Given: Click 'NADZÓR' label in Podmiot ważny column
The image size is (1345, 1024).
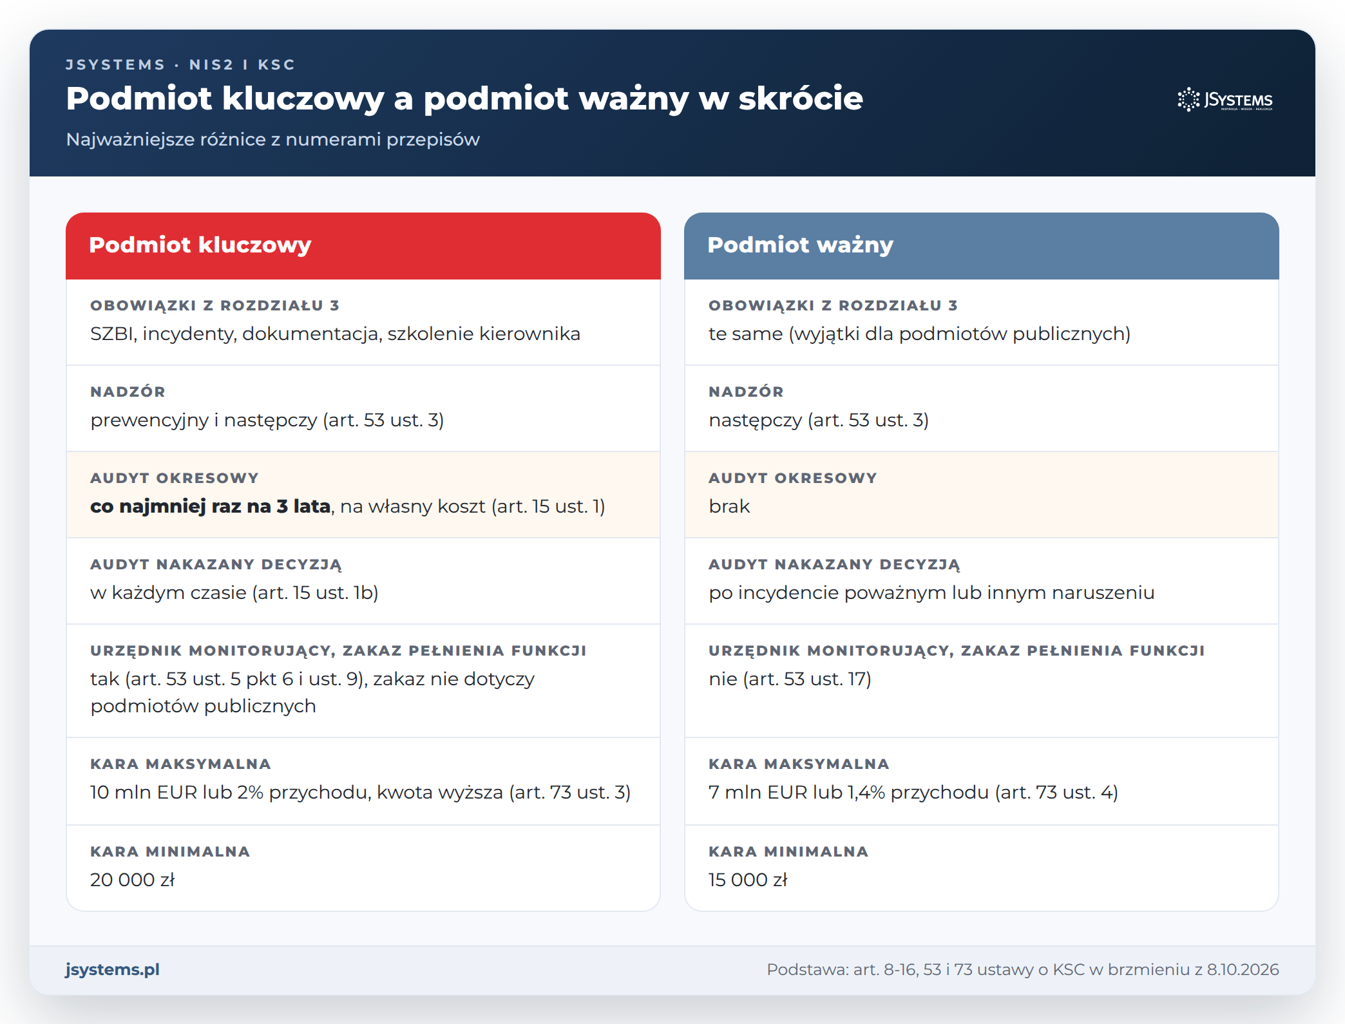Looking at the screenshot, I should click(x=746, y=392).
